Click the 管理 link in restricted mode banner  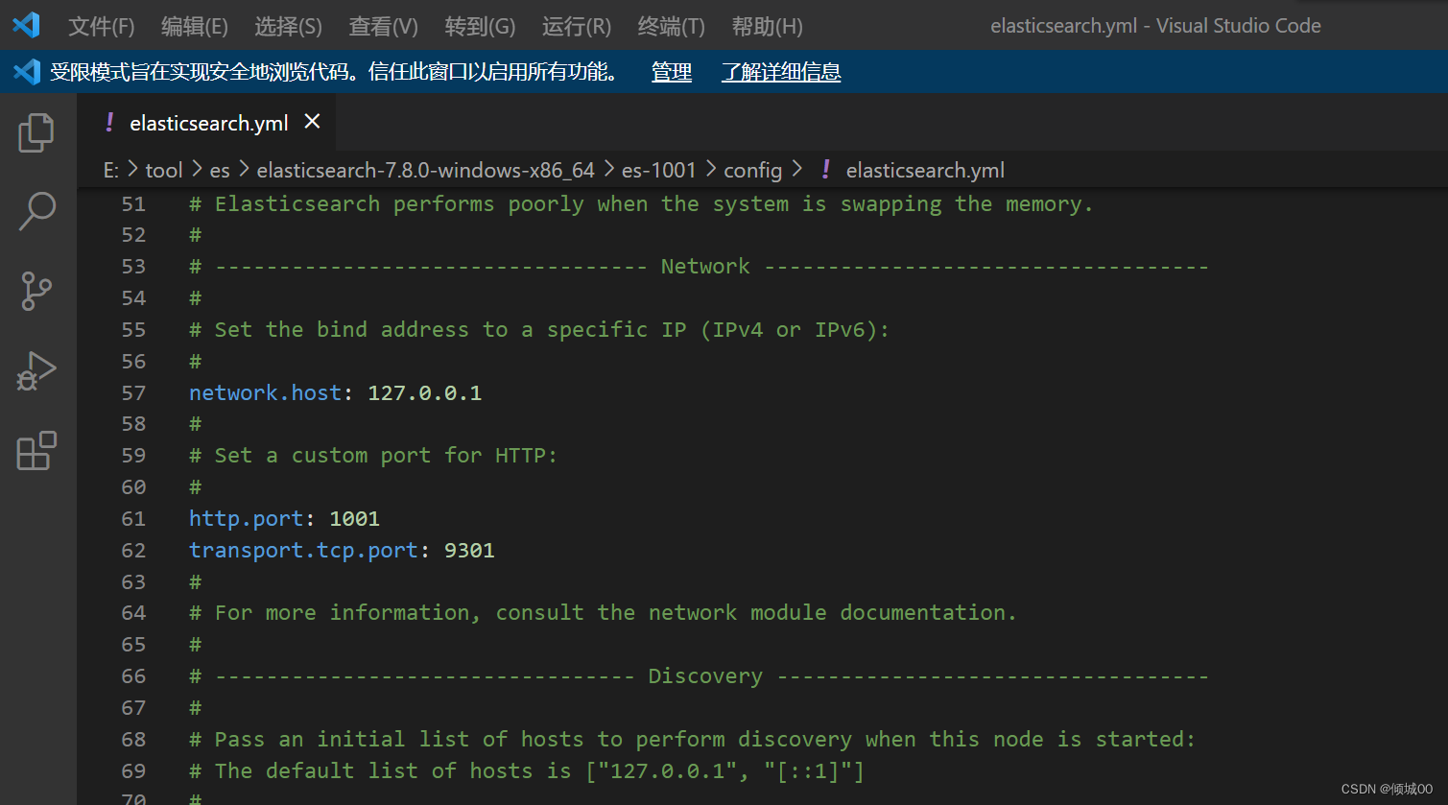(x=672, y=72)
